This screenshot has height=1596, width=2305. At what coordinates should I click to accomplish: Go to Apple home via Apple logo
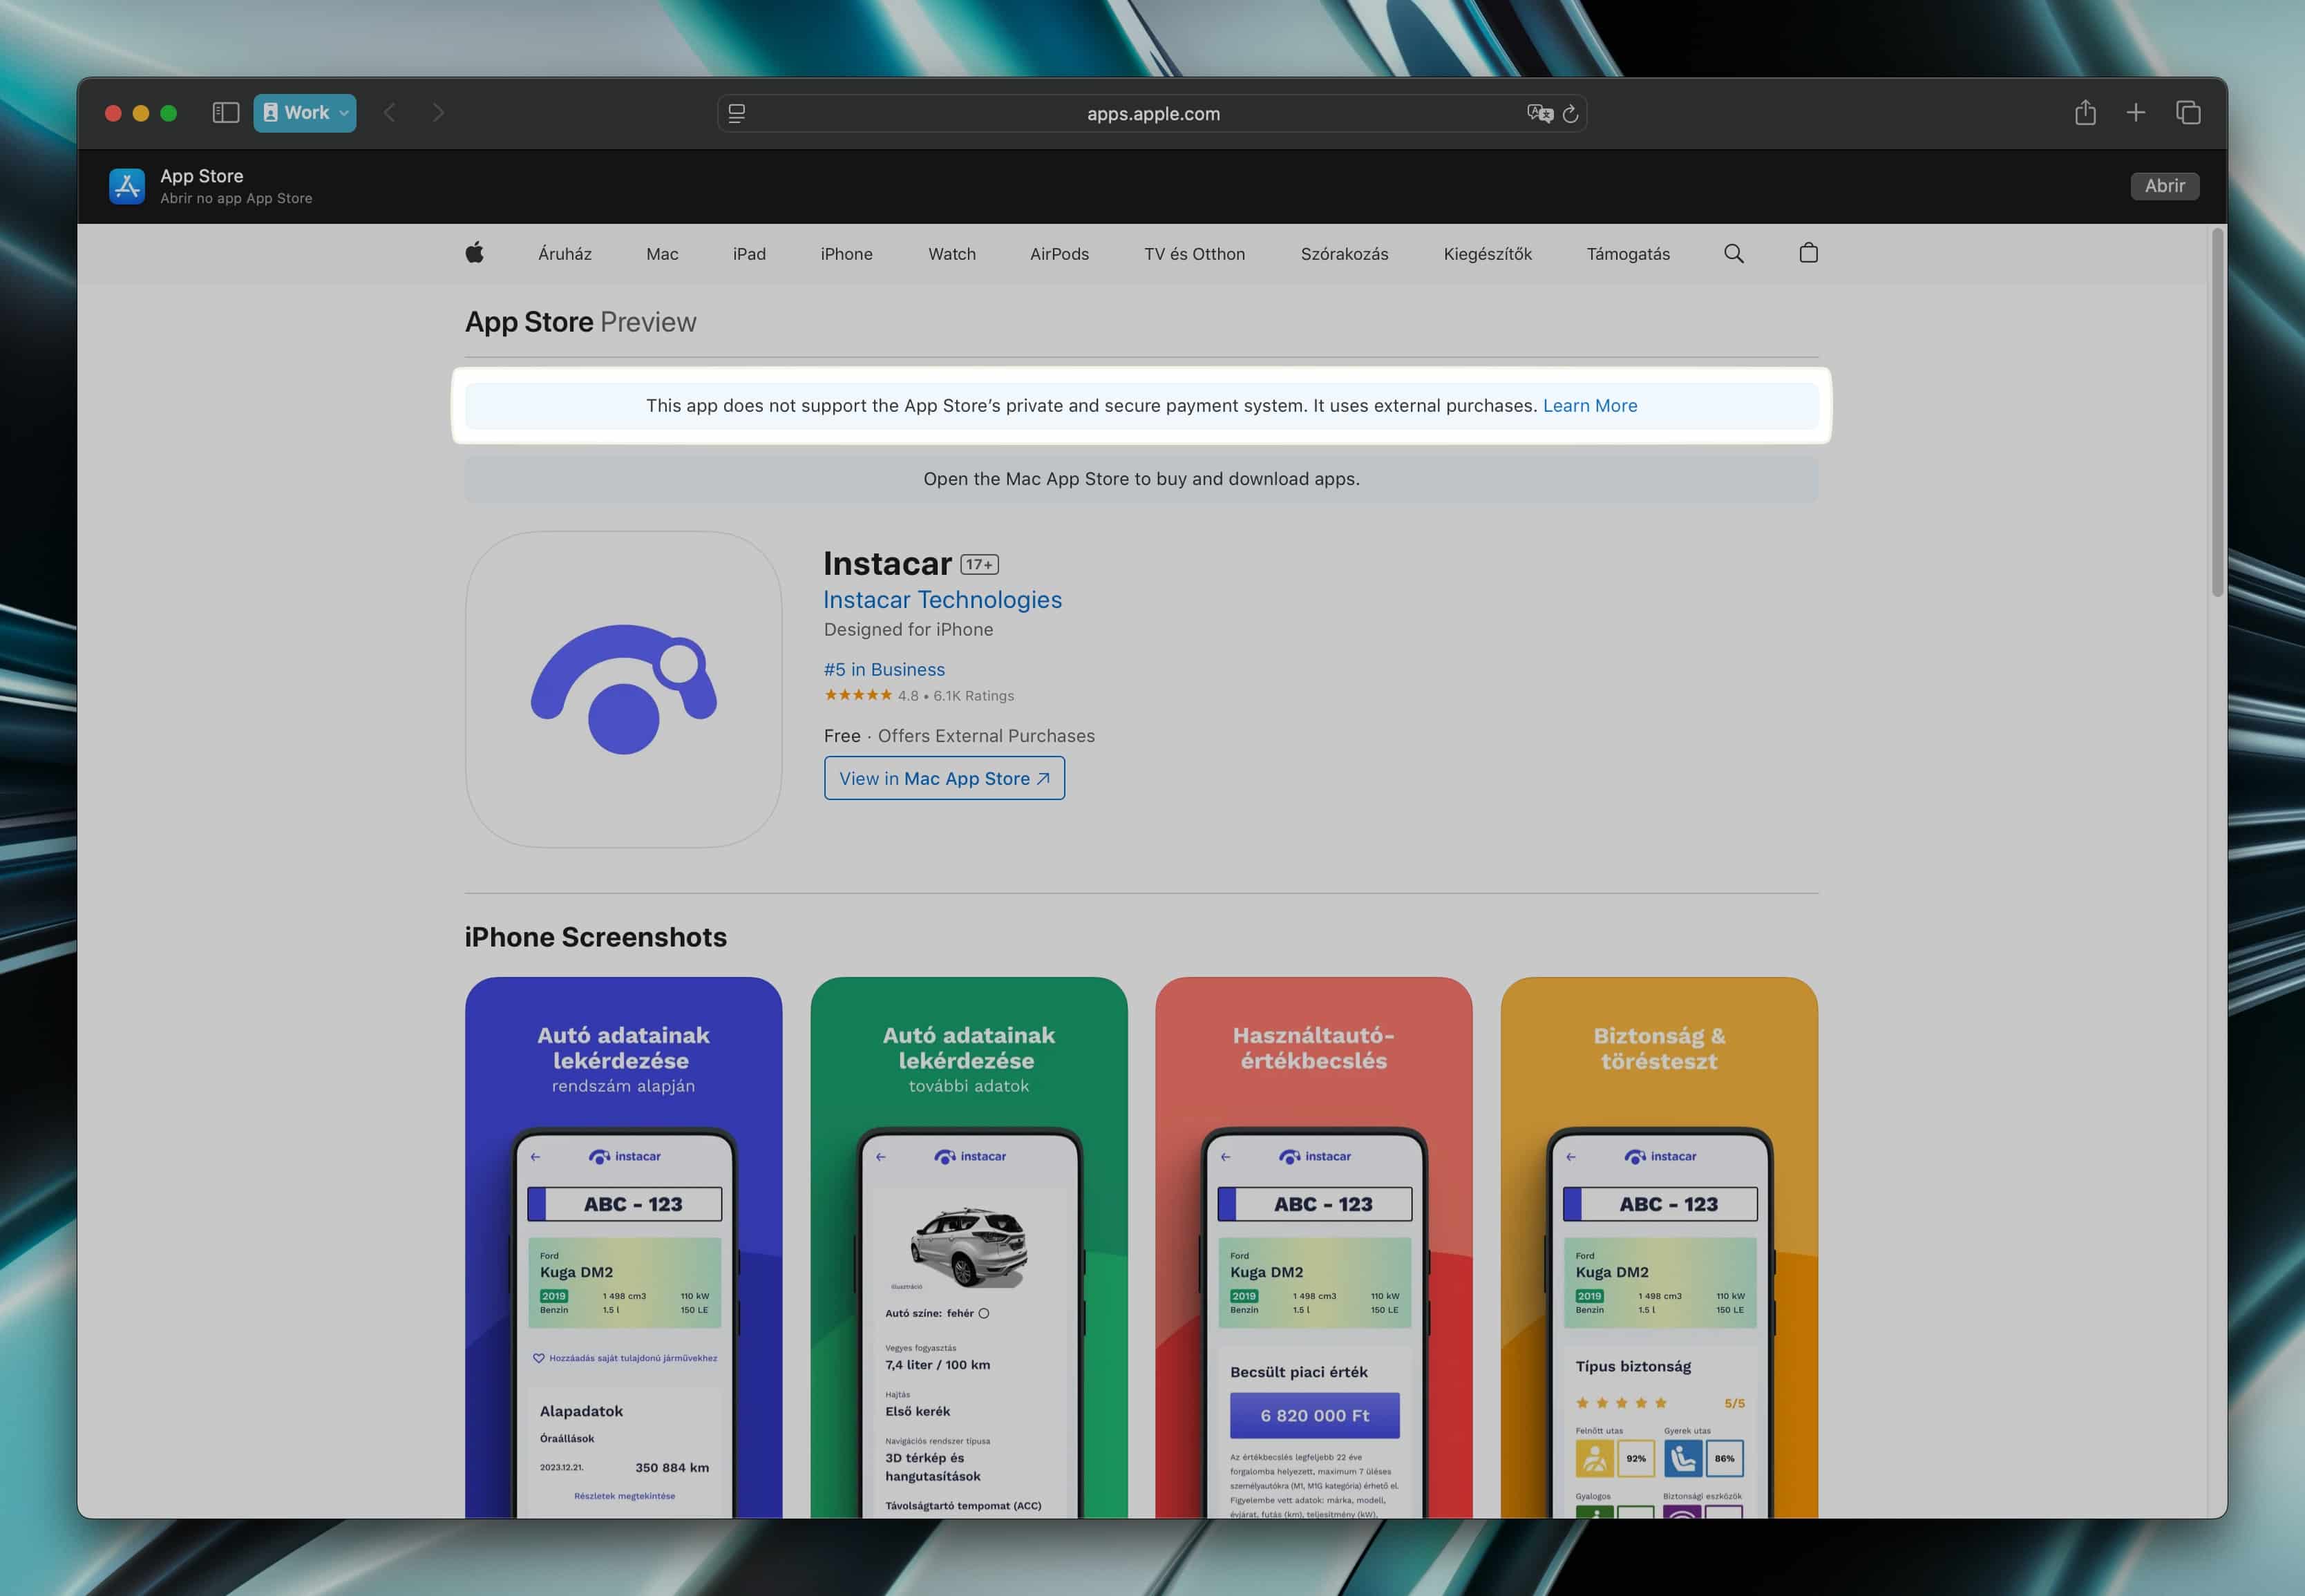475,253
